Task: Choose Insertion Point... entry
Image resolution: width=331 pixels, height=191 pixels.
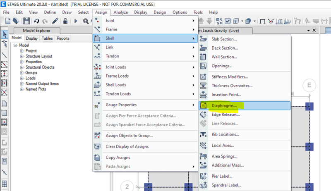Action: click(x=245, y=95)
